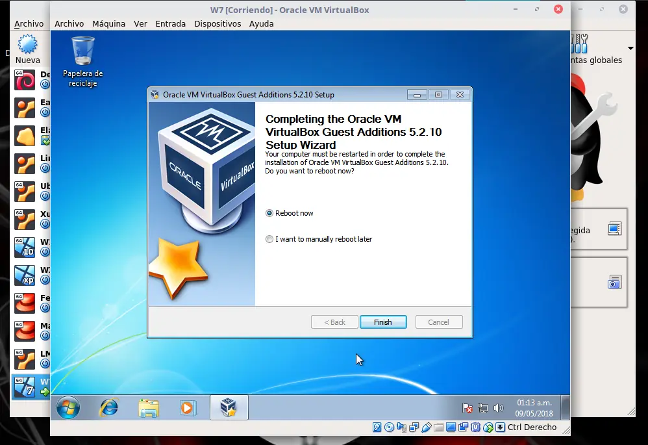The height and width of the screenshot is (445, 648).
Task: Click the optical drive status icon
Action: click(390, 427)
